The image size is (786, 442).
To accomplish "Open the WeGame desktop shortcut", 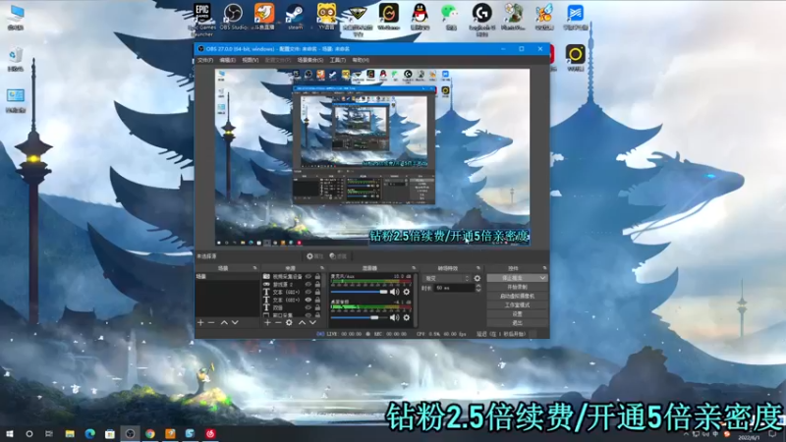I will coord(388,17).
